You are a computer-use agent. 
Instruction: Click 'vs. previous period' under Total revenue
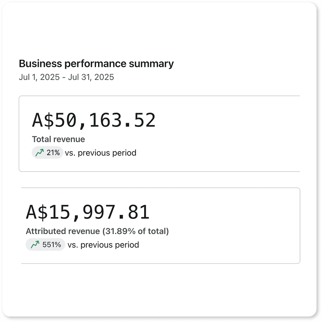click(101, 153)
